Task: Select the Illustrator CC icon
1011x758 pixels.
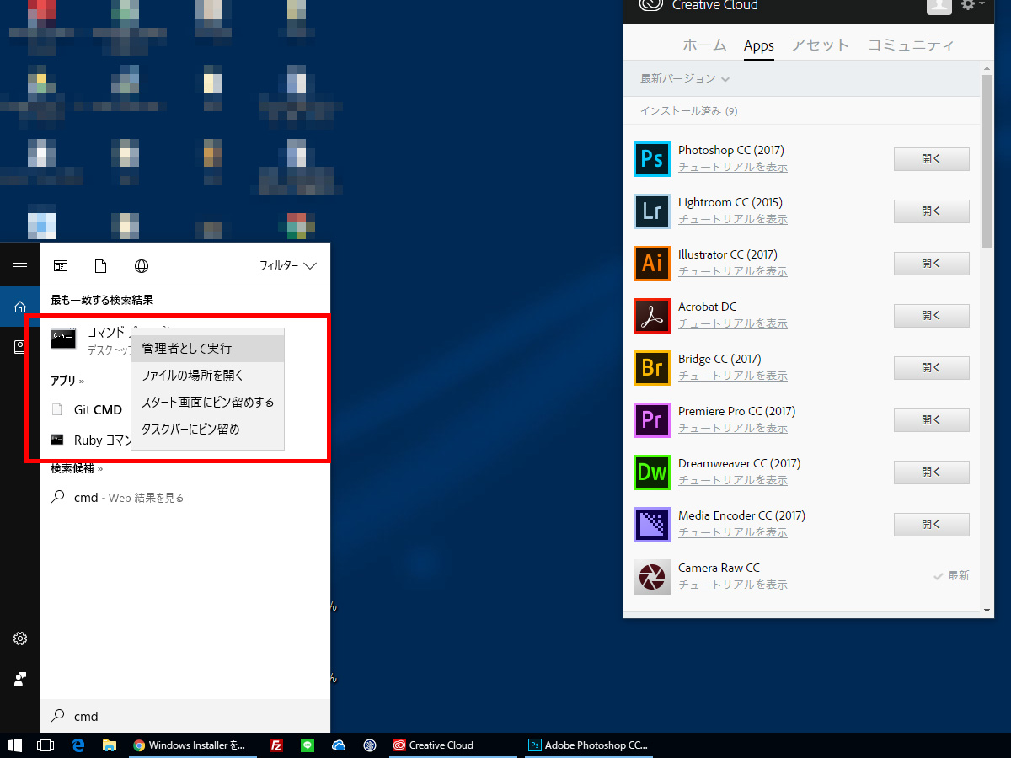Action: tap(651, 264)
